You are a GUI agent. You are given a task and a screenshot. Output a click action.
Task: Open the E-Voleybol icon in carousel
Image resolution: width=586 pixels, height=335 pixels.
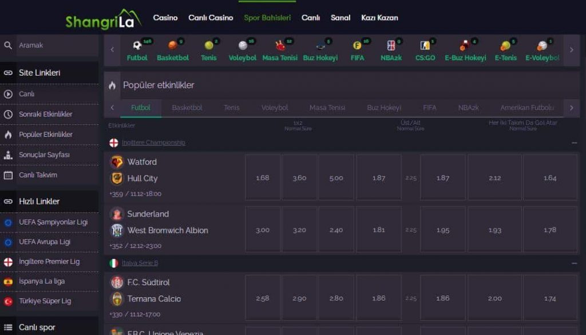(x=542, y=45)
